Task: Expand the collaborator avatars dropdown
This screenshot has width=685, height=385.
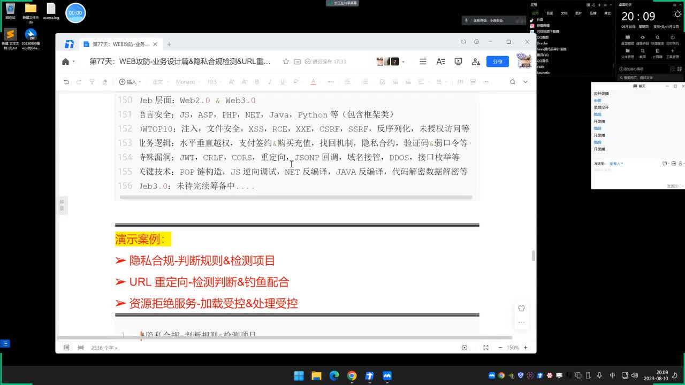Action: [403, 61]
